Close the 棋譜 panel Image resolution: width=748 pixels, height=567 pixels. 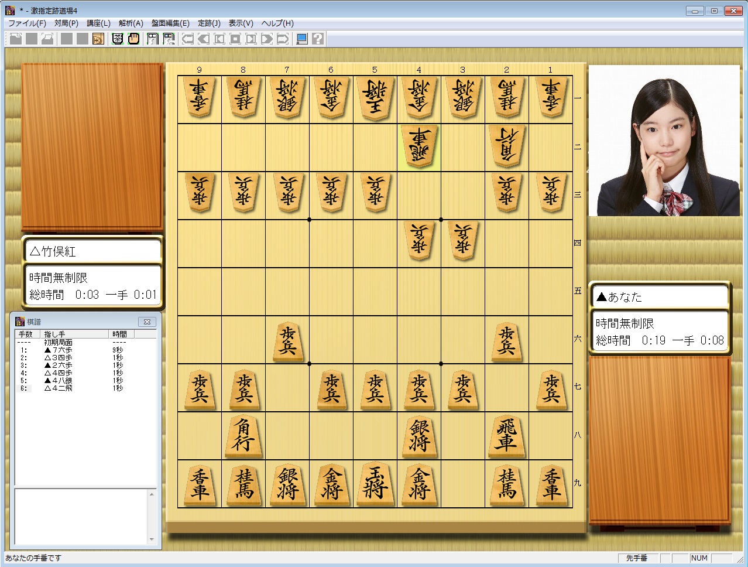pyautogui.click(x=147, y=322)
